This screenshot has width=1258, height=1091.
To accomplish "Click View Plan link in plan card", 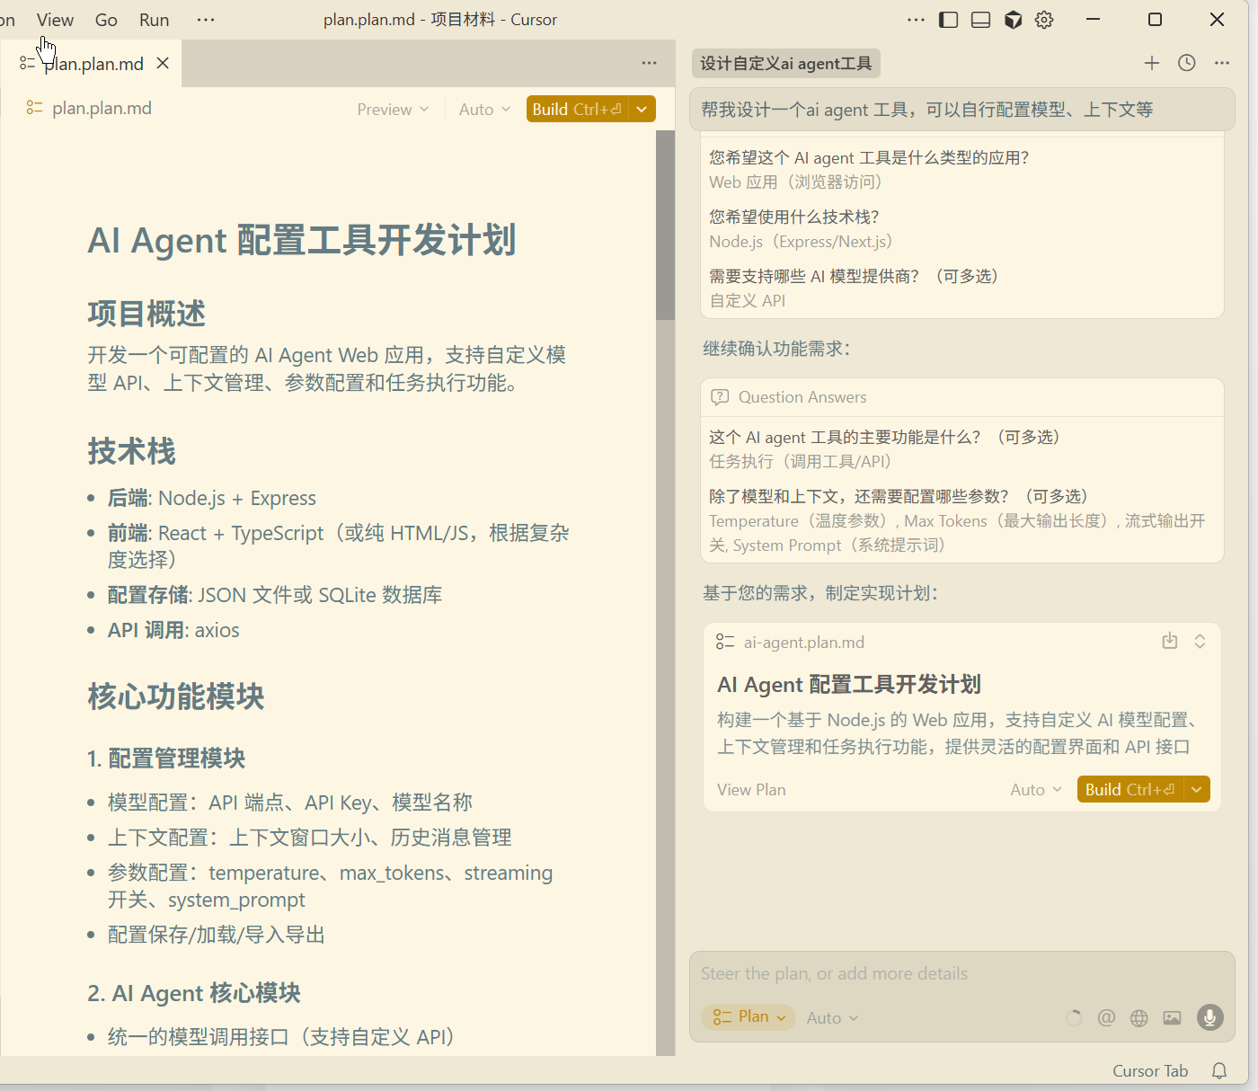I will point(751,790).
